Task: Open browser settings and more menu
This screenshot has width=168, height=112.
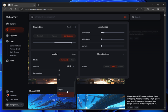Action: pos(163,9)
